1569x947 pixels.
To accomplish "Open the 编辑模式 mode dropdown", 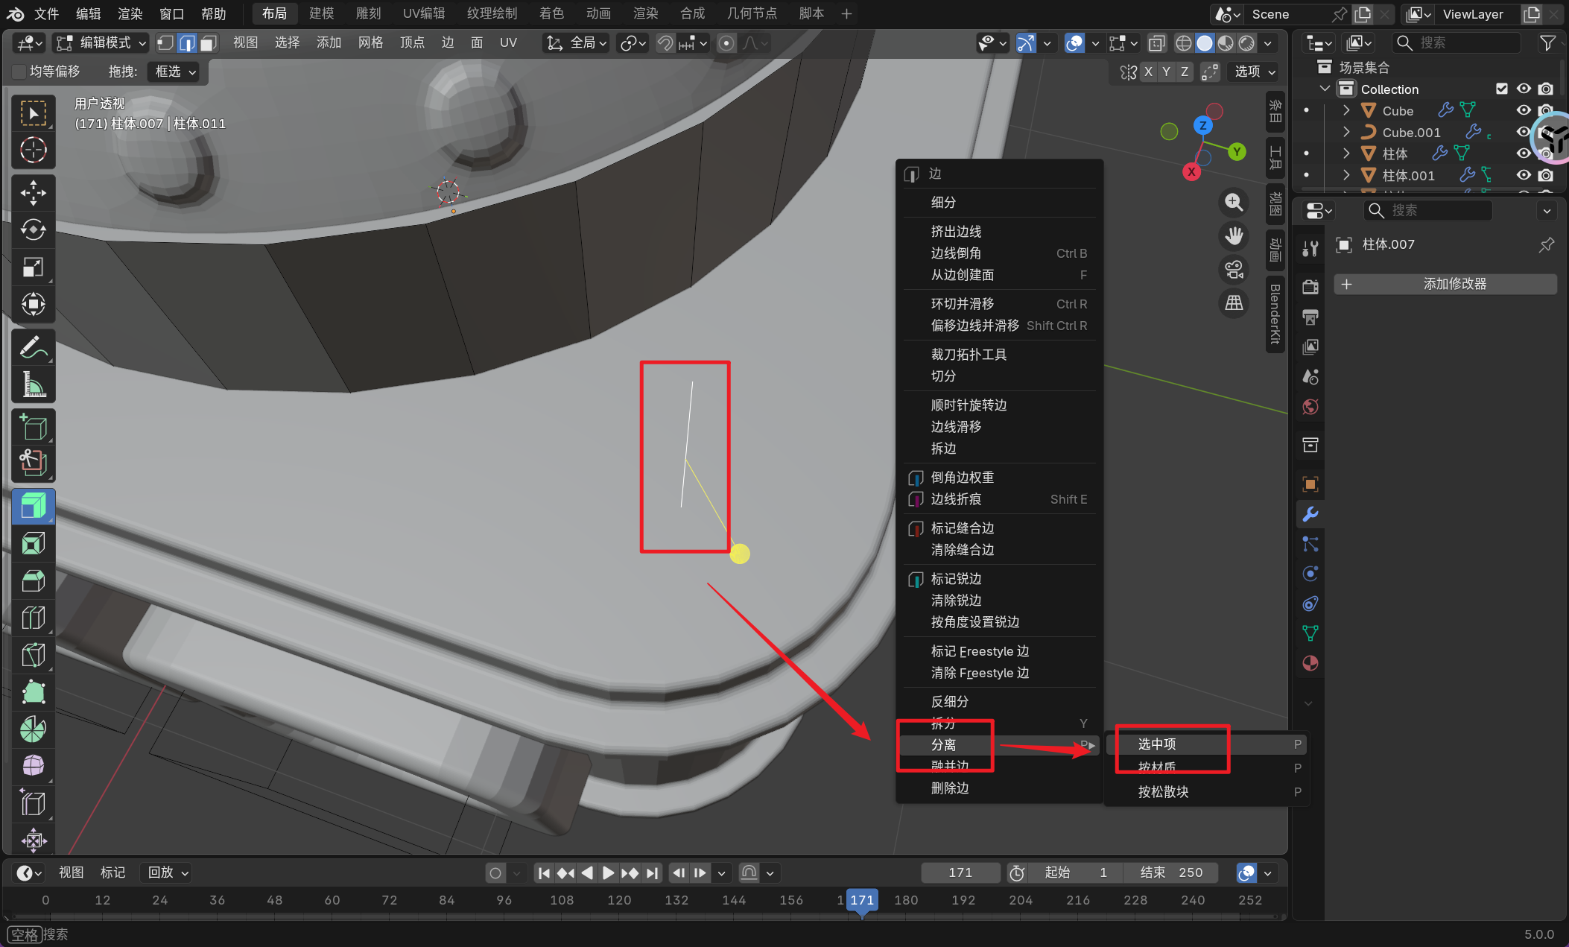I will pyautogui.click(x=101, y=43).
